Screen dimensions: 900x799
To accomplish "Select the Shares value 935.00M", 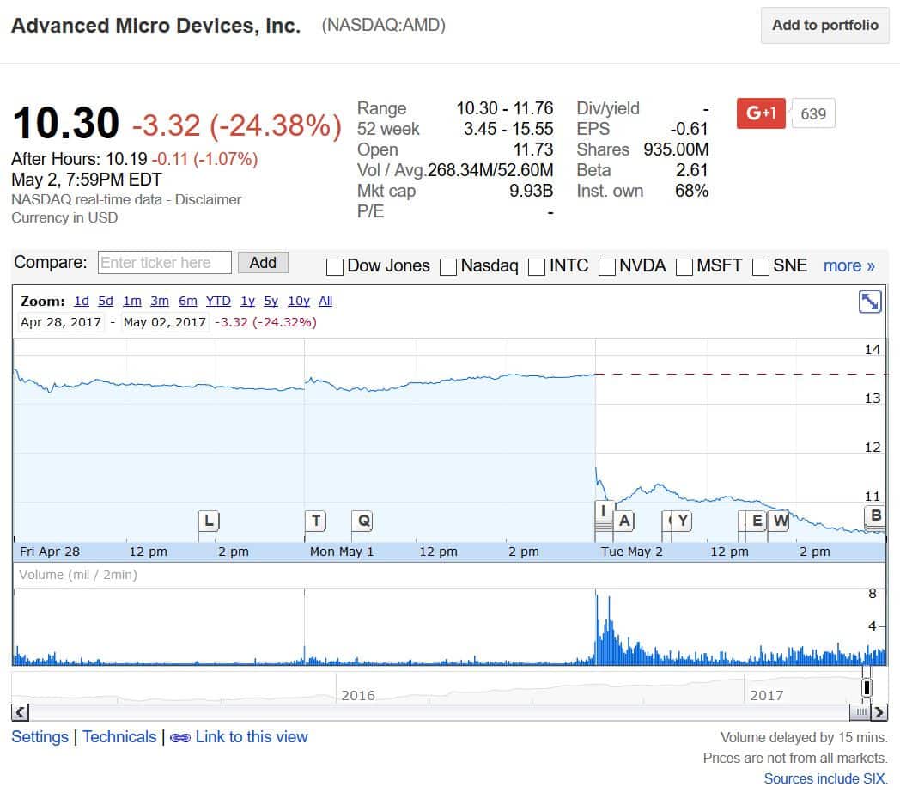I will (676, 150).
